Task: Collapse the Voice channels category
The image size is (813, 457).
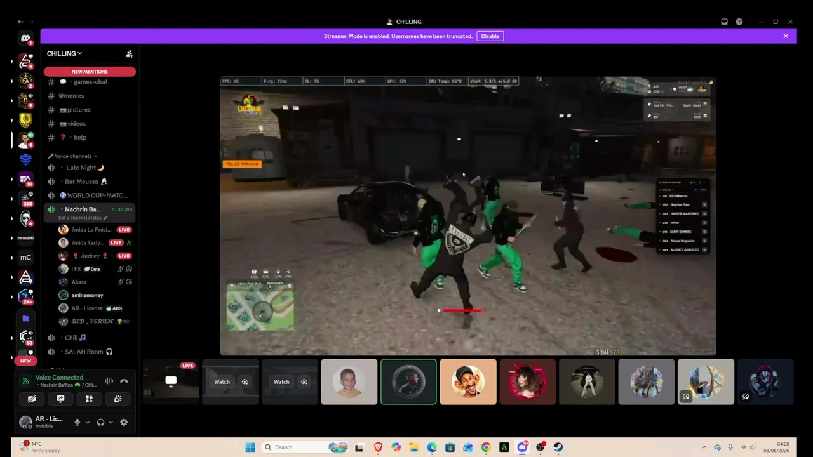Action: 73,156
